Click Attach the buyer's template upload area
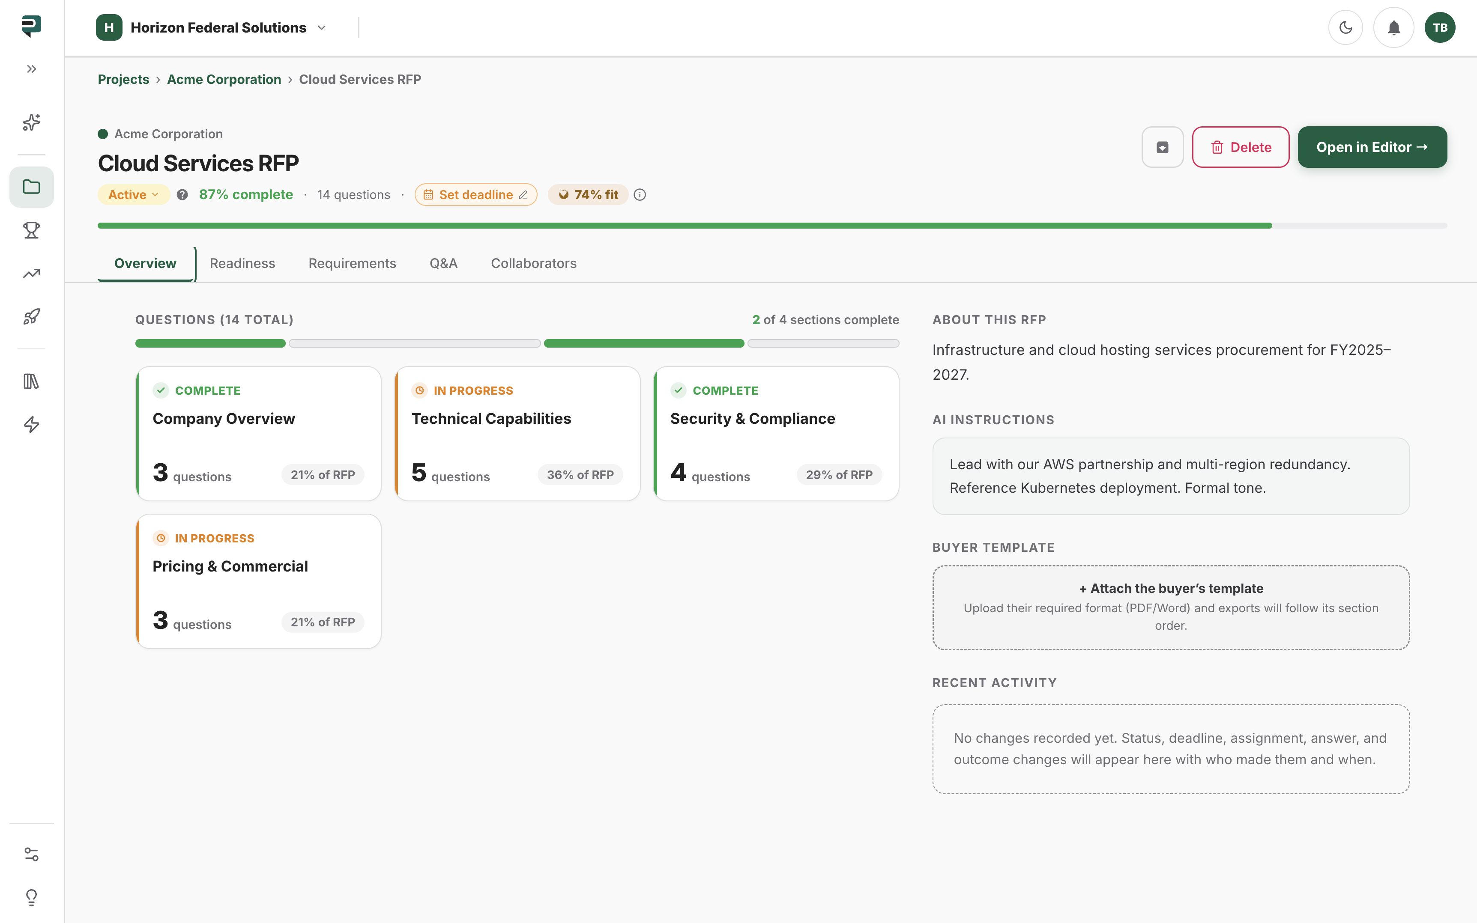This screenshot has width=1477, height=923. 1171,607
